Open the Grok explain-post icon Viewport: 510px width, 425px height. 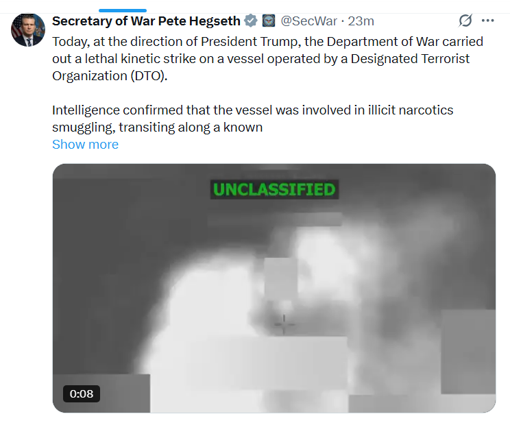tap(466, 21)
